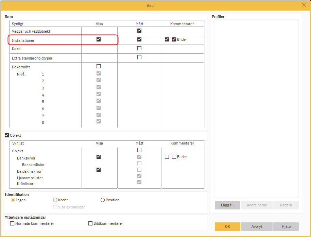Uncheck Baldakinskivor in the Visa column
The height and width of the screenshot is (237, 311).
pyautogui.click(x=99, y=170)
